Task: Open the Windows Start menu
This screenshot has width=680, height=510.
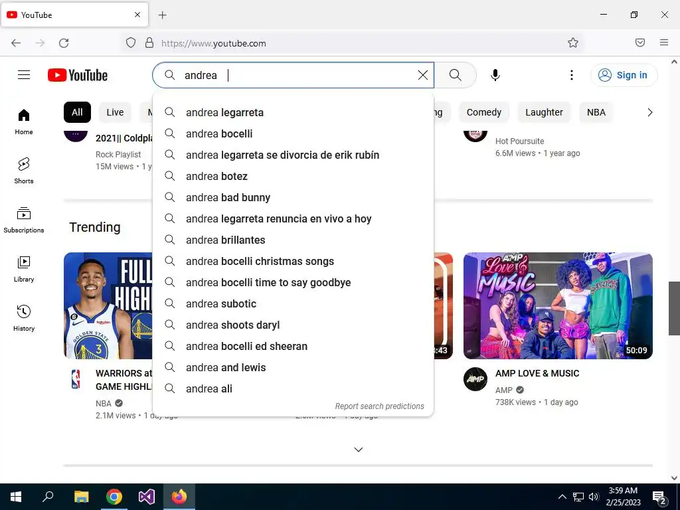Action: pyautogui.click(x=16, y=497)
